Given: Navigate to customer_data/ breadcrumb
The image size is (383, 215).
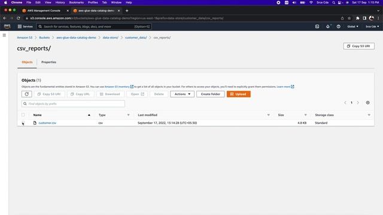Looking at the screenshot, I should (x=136, y=38).
